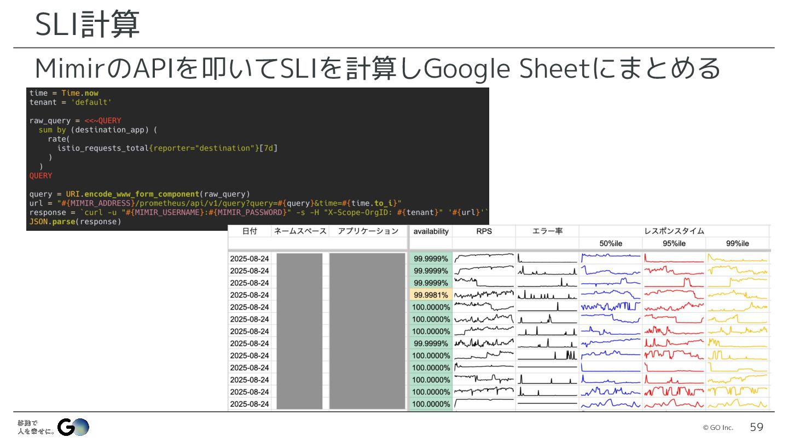788x443 pixels.
Task: Click the code line "time = Time.now"
Action: [x=64, y=93]
